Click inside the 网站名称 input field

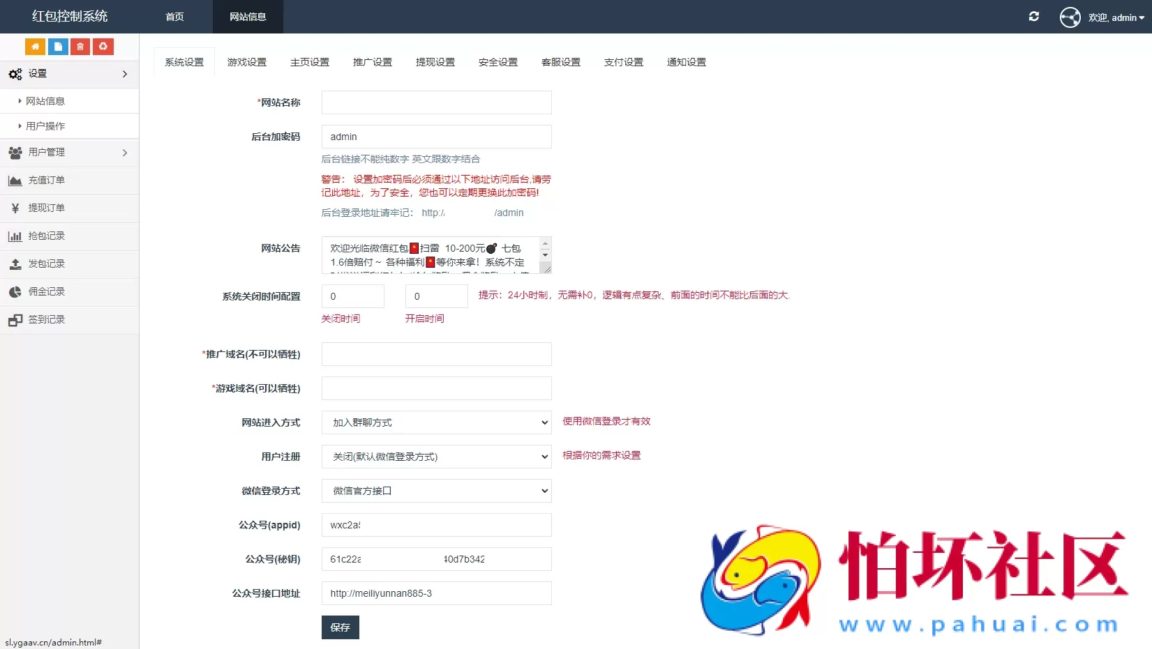435,102
